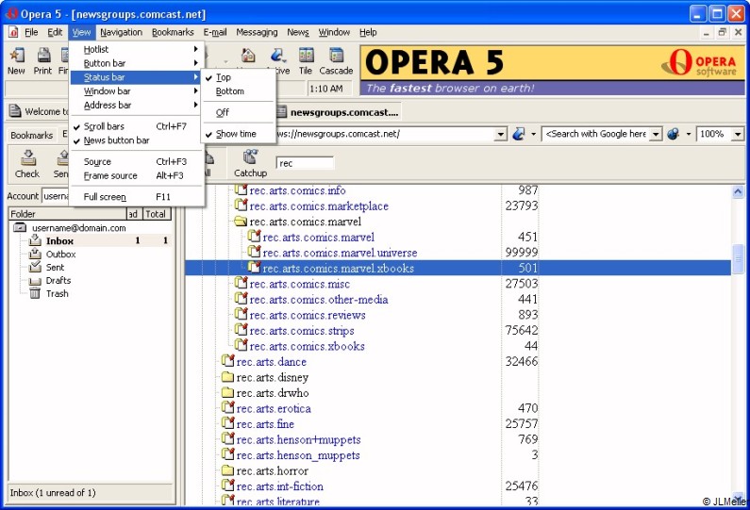750x510 pixels.
Task: Select the highlighted rec.arts.comics.marvel.xbooks row
Action: tap(458, 268)
